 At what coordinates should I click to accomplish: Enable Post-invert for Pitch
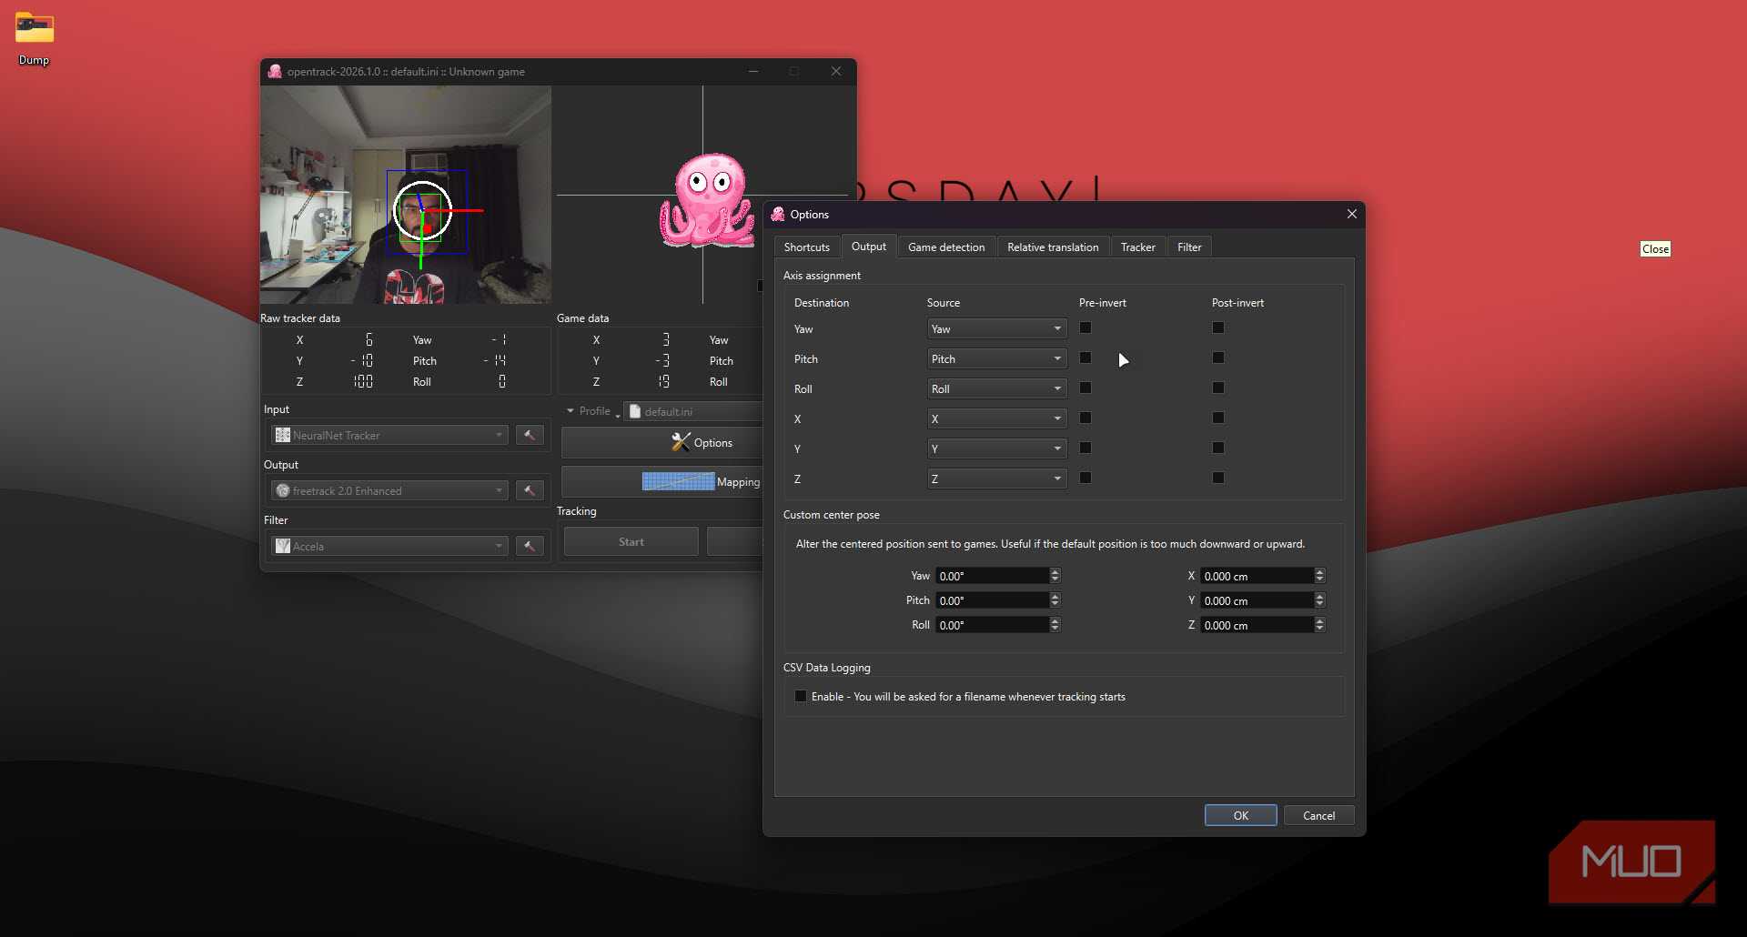click(x=1218, y=358)
